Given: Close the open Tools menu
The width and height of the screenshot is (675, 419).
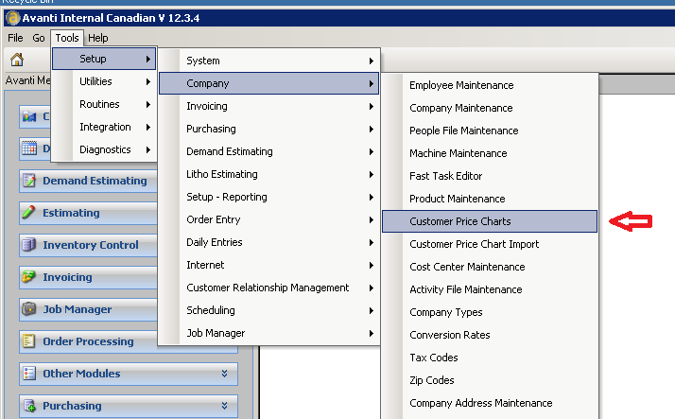Looking at the screenshot, I should tap(67, 38).
